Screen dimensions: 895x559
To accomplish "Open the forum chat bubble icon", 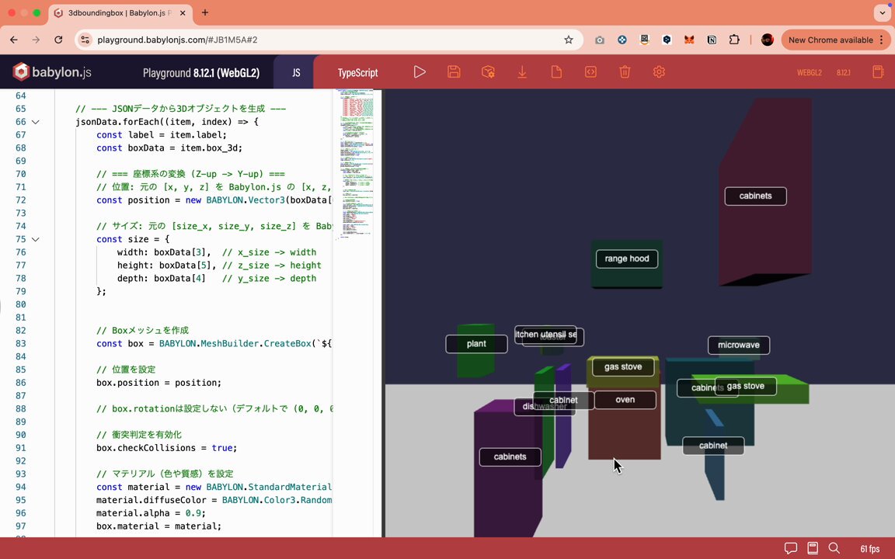I will 791,548.
